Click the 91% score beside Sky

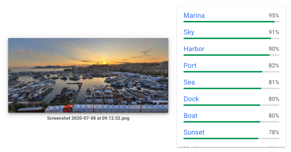click(274, 33)
